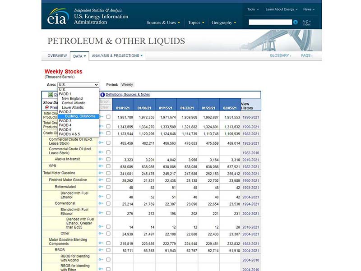Click arrow icon in Commercial Crude Oil Incl. row

click(101, 152)
